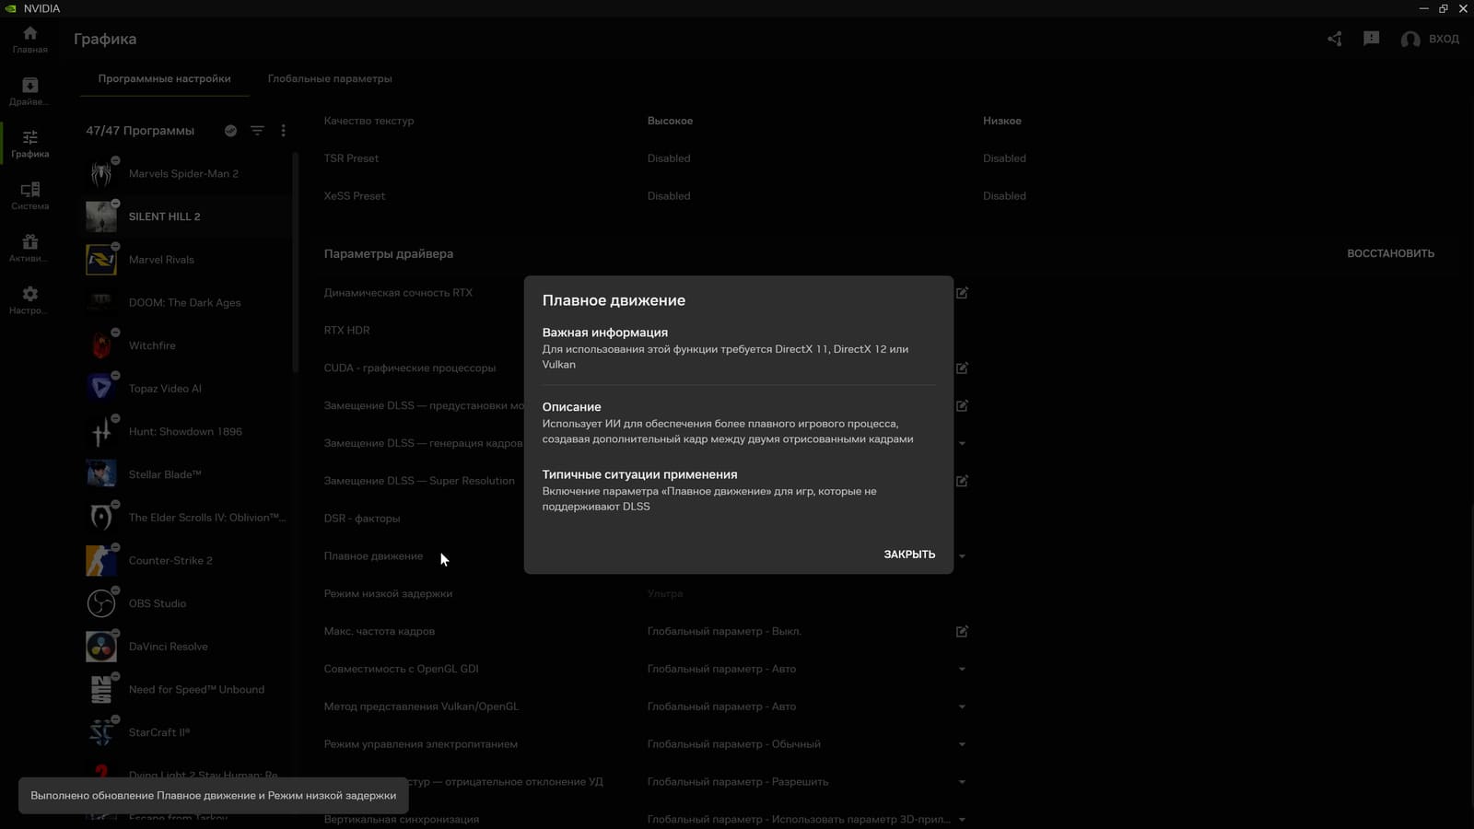Image resolution: width=1474 pixels, height=829 pixels.
Task: Click the OBS Studio logo icon
Action: click(101, 603)
